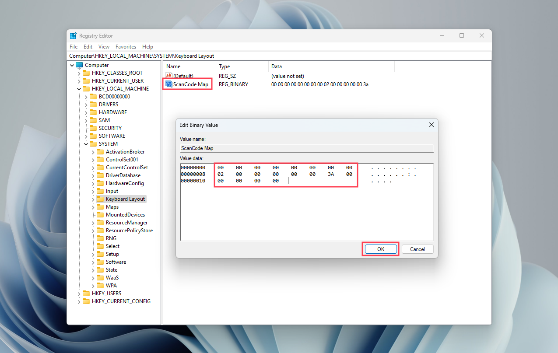This screenshot has width=558, height=353.
Task: Click the 02 byte in value data
Action: 221,174
